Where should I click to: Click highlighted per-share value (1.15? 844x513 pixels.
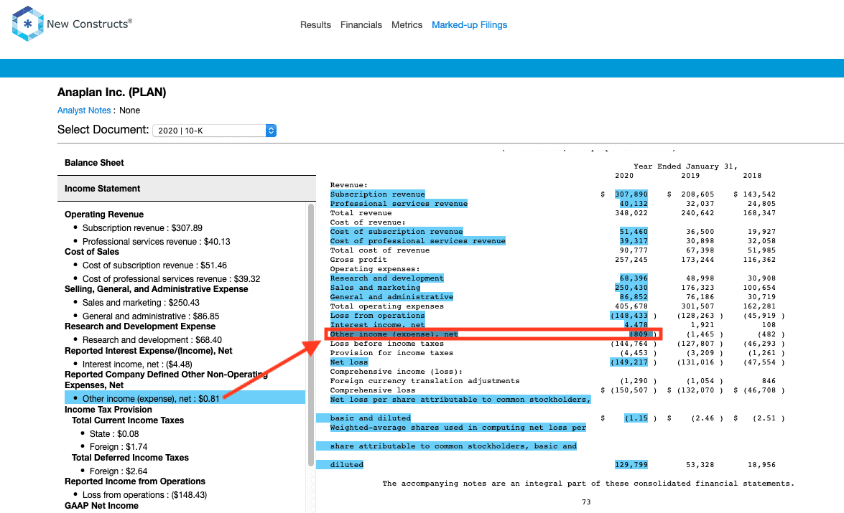636,418
